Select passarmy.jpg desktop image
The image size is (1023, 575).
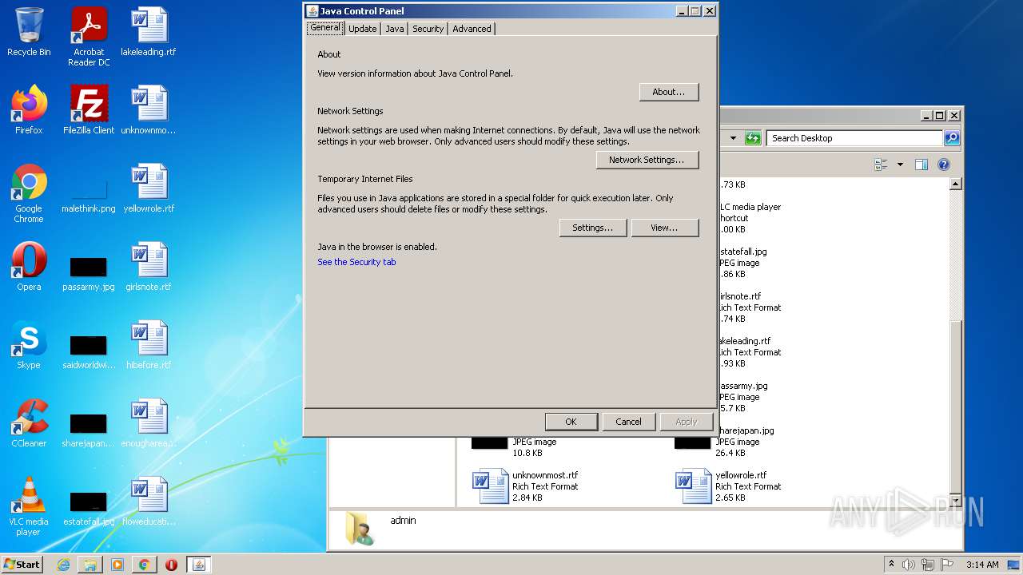pos(89,272)
